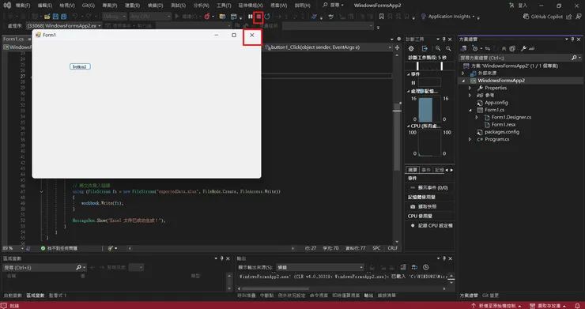Collapse the WindowsFormsApp2 project node
This screenshot has width=585, height=309.
(x=463, y=81)
